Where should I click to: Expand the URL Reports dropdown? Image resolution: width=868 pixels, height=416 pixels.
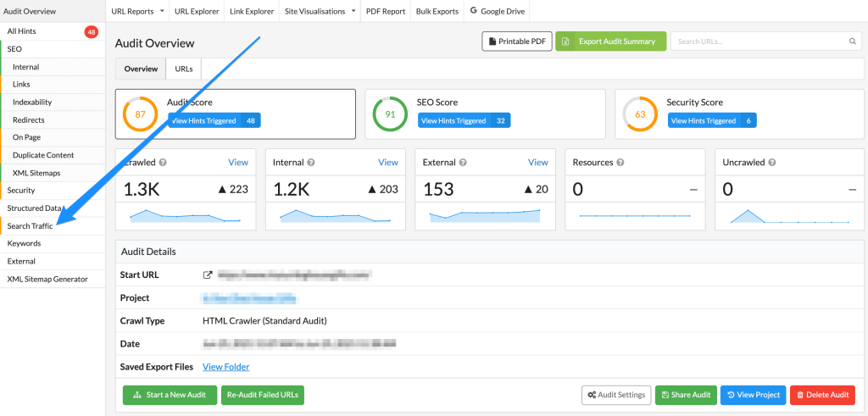point(137,11)
